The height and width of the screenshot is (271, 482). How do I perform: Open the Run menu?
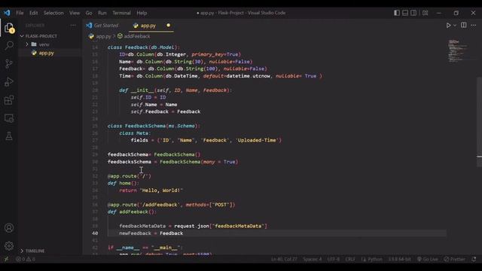[x=102, y=13]
